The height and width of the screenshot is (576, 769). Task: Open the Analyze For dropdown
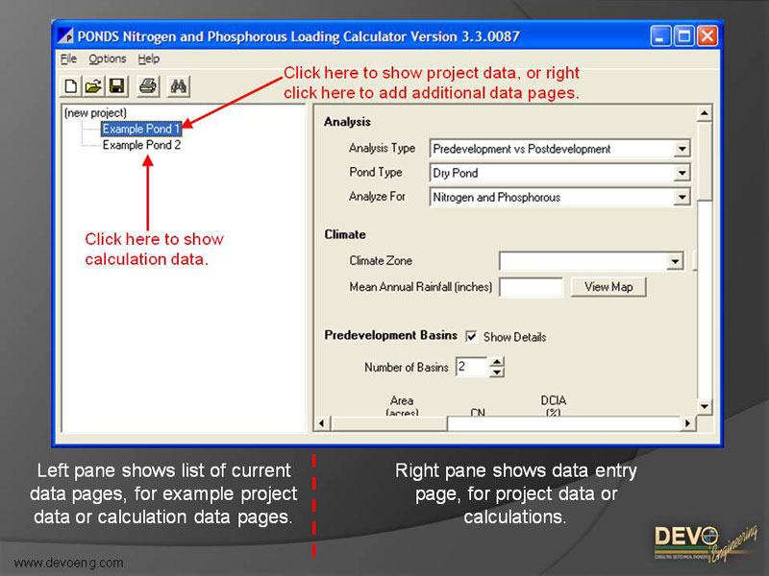point(682,197)
